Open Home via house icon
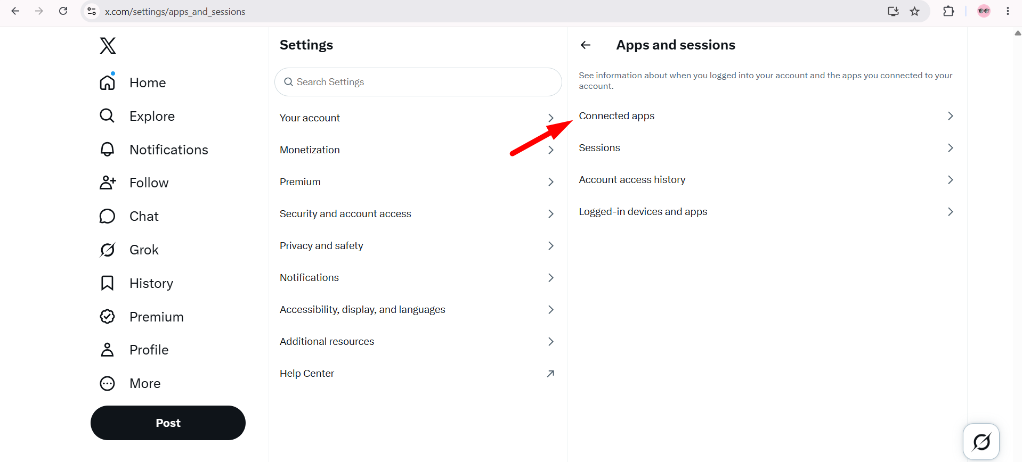This screenshot has width=1022, height=462. click(x=108, y=82)
